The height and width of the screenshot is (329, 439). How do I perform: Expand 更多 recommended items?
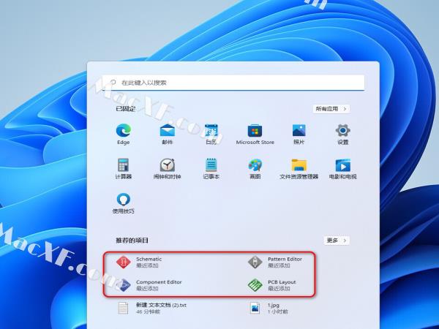click(x=337, y=241)
